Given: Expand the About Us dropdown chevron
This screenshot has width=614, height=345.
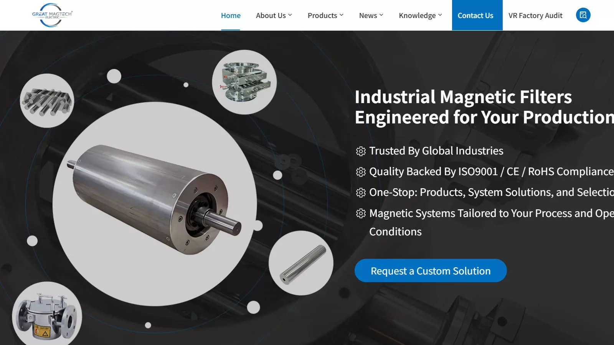Looking at the screenshot, I should coord(290,15).
